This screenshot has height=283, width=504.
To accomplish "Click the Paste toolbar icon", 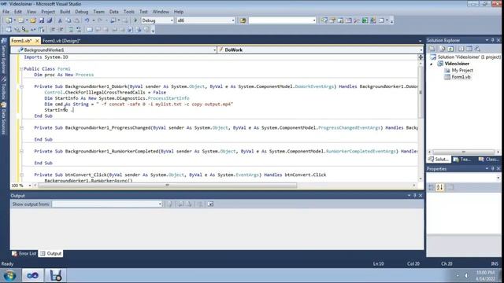I will point(76,20).
